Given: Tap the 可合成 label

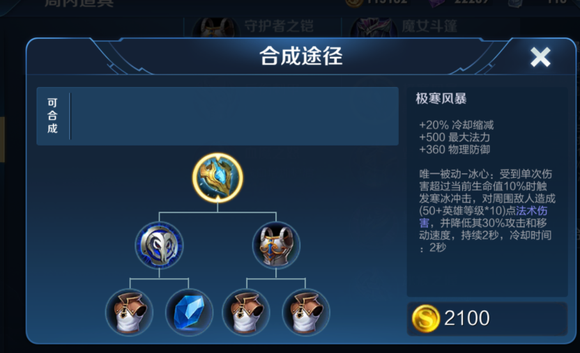Looking at the screenshot, I should [x=52, y=116].
